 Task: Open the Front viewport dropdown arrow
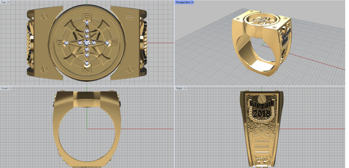10,88
